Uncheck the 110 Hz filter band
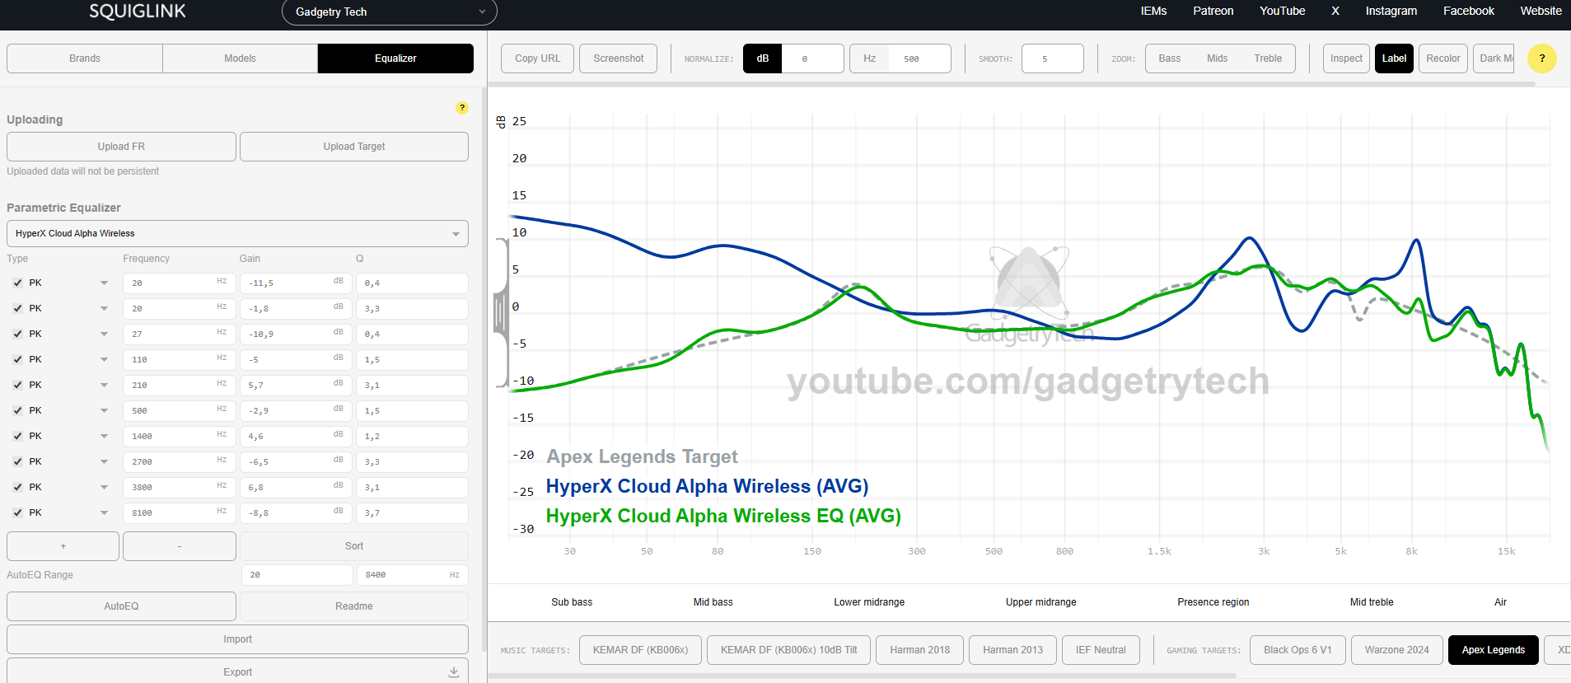The height and width of the screenshot is (683, 1571). pos(17,360)
